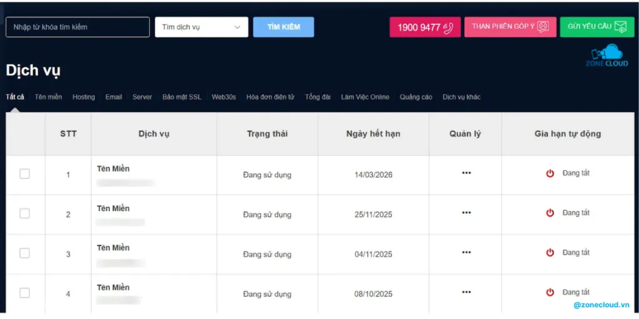This screenshot has width=639, height=319.
Task: Check the checkbox for service row 4
Action: tap(24, 293)
